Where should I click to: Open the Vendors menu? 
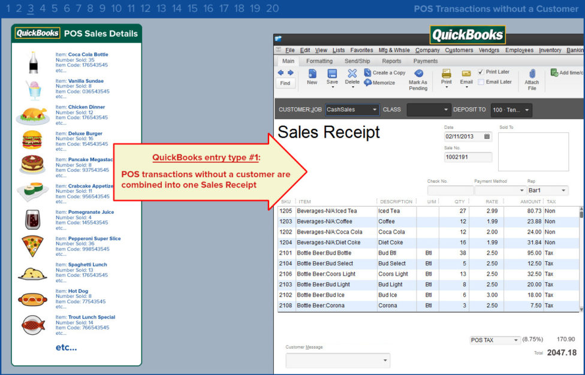click(488, 50)
